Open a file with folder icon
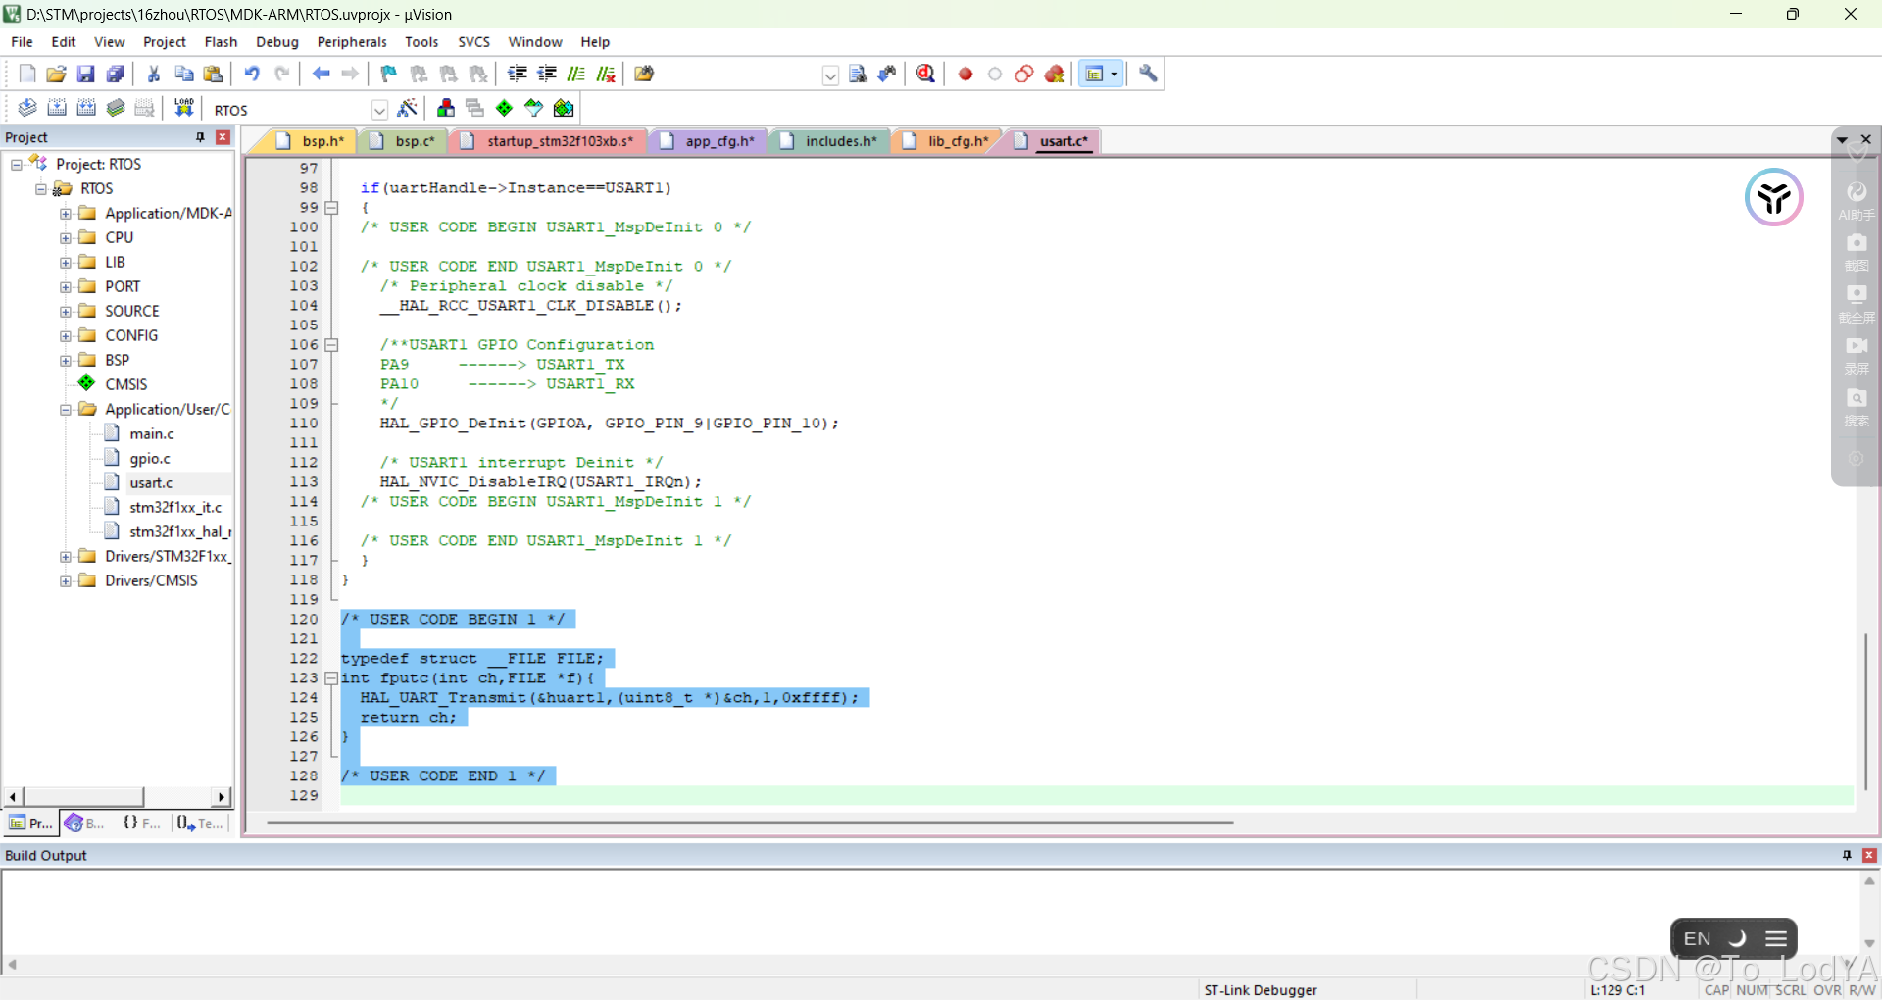Viewport: 1882px width, 1000px height. pyautogui.click(x=57, y=74)
